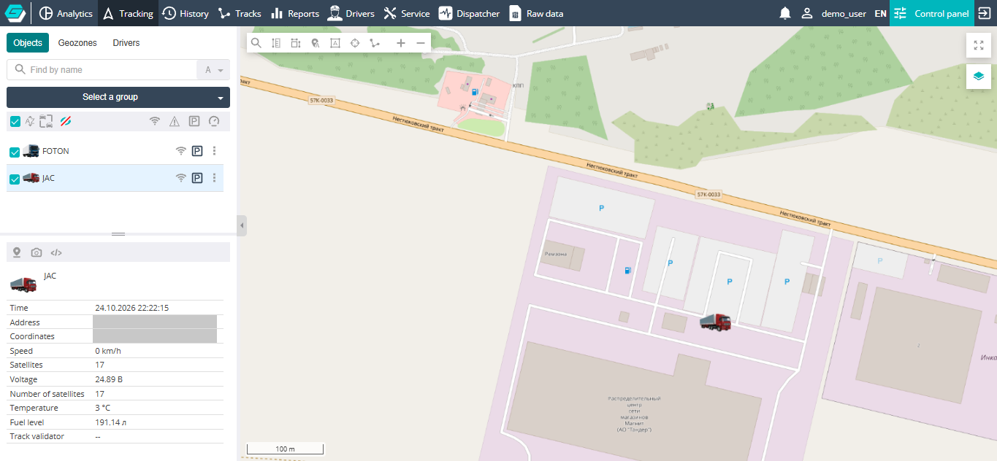Open demo_user account menu
The image size is (997, 461).
[833, 13]
